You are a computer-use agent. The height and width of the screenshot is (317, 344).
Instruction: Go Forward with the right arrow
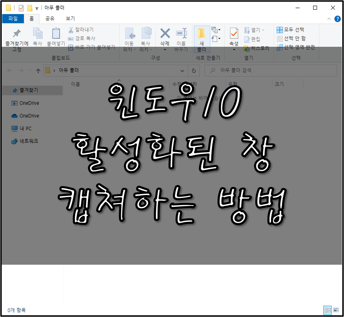tap(21, 71)
